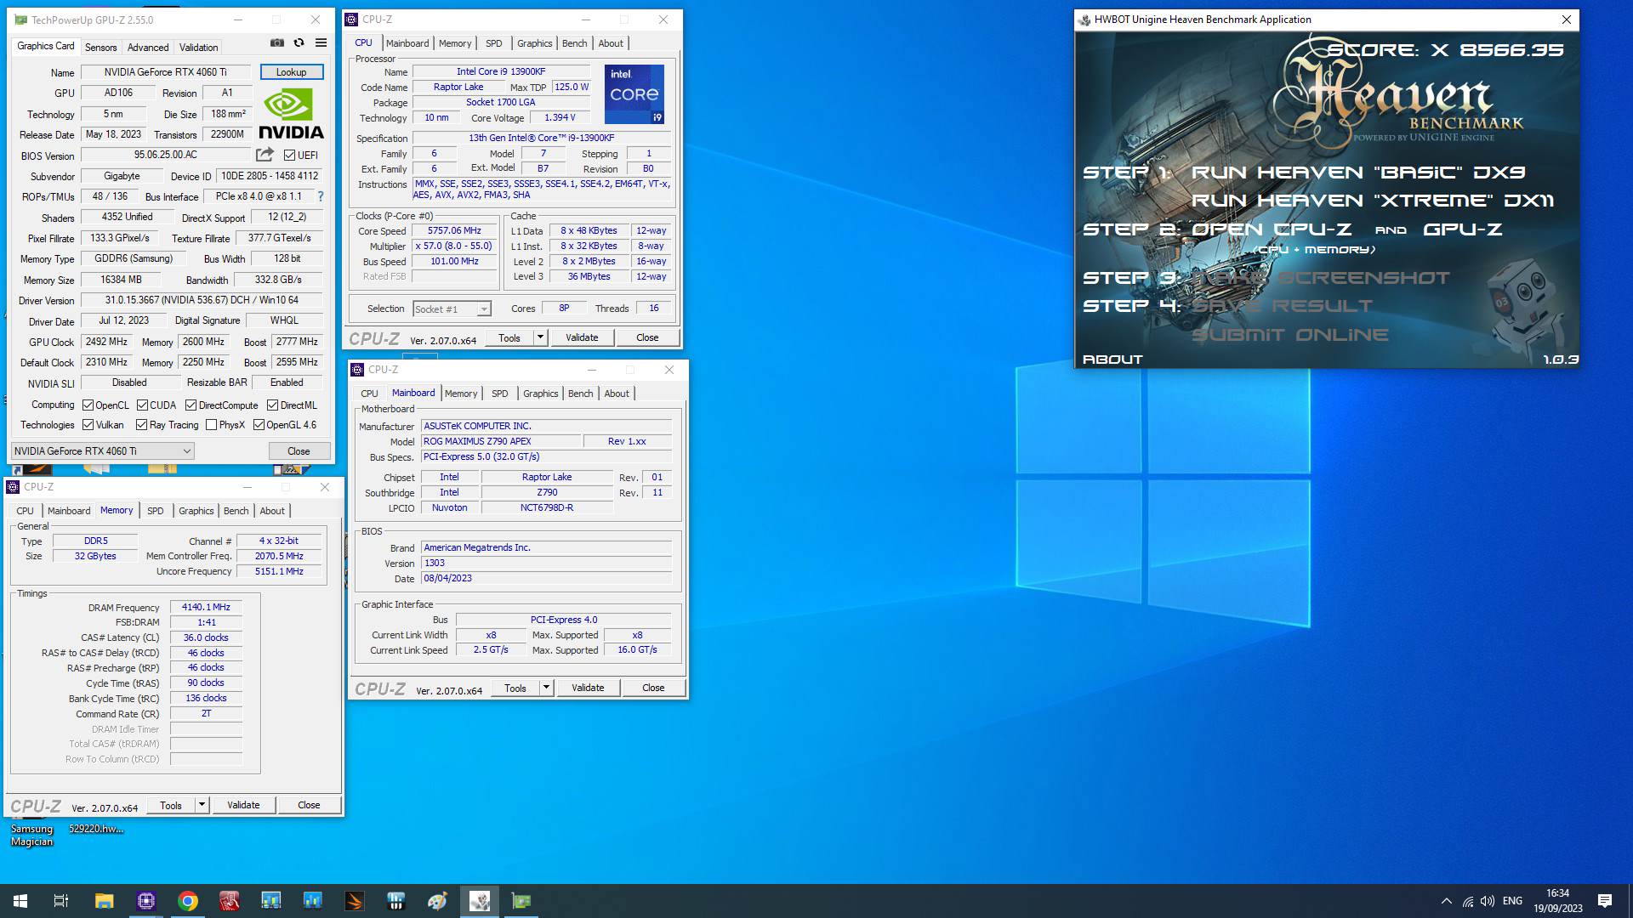Switch to the Validation tab in GPU-Z
Screen dimensions: 1633x918
[x=198, y=48]
